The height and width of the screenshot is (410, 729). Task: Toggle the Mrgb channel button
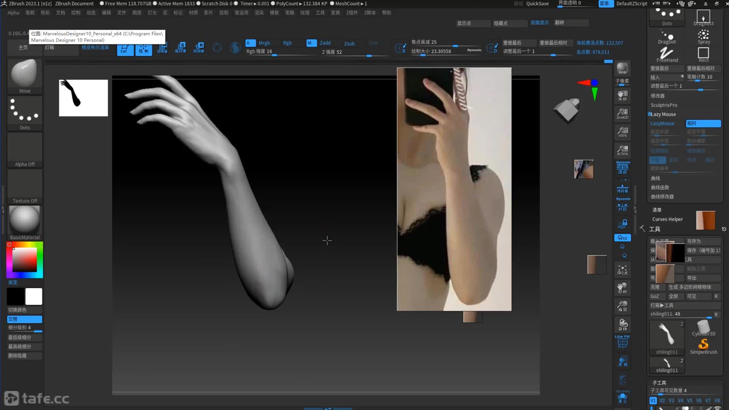[x=264, y=43]
